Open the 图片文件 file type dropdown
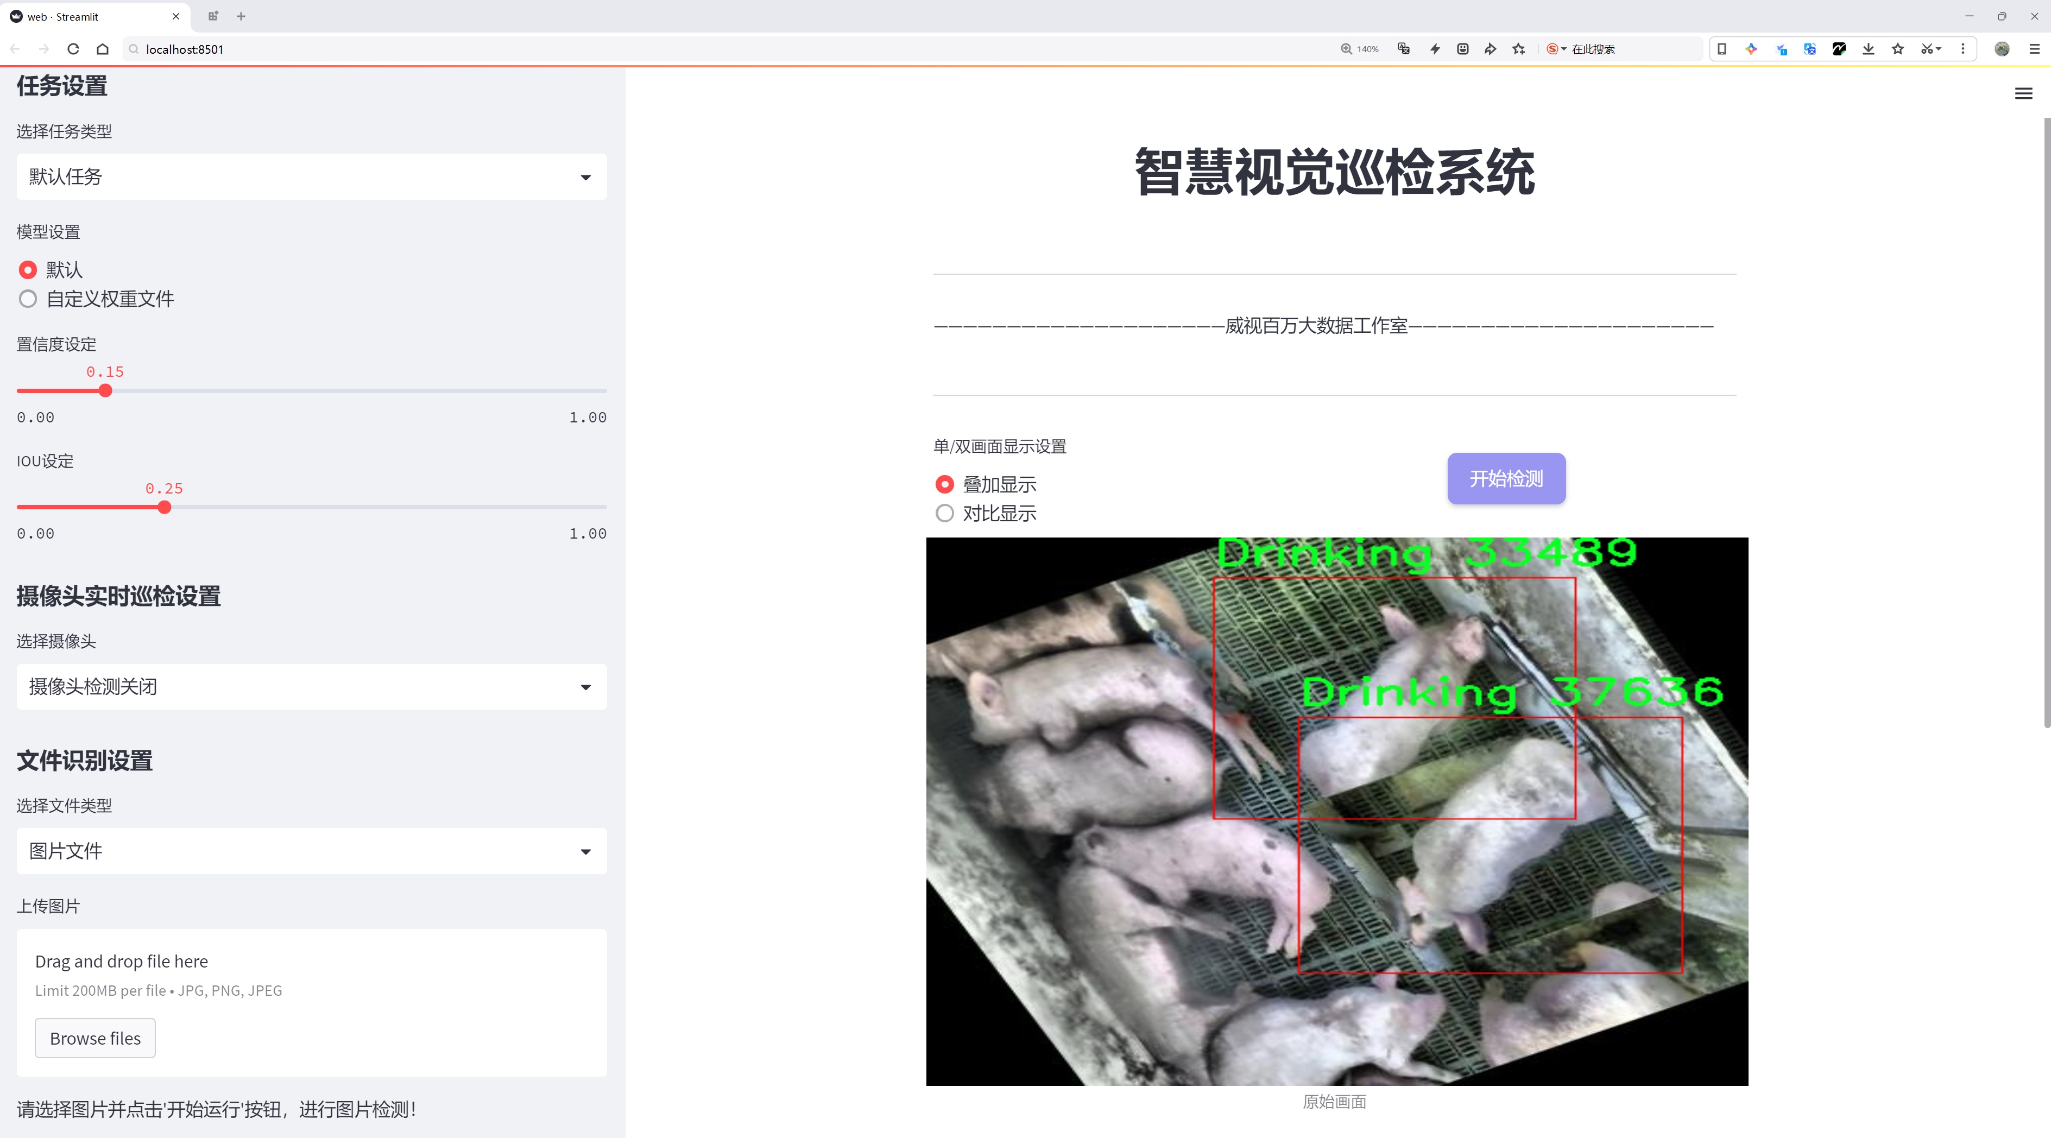The image size is (2051, 1138). [311, 851]
